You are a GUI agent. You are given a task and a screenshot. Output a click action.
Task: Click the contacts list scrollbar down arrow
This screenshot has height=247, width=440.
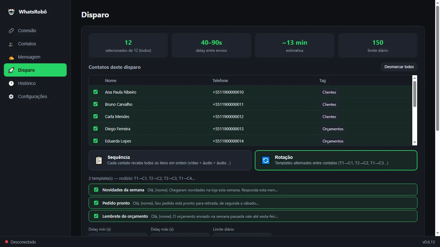415,142
